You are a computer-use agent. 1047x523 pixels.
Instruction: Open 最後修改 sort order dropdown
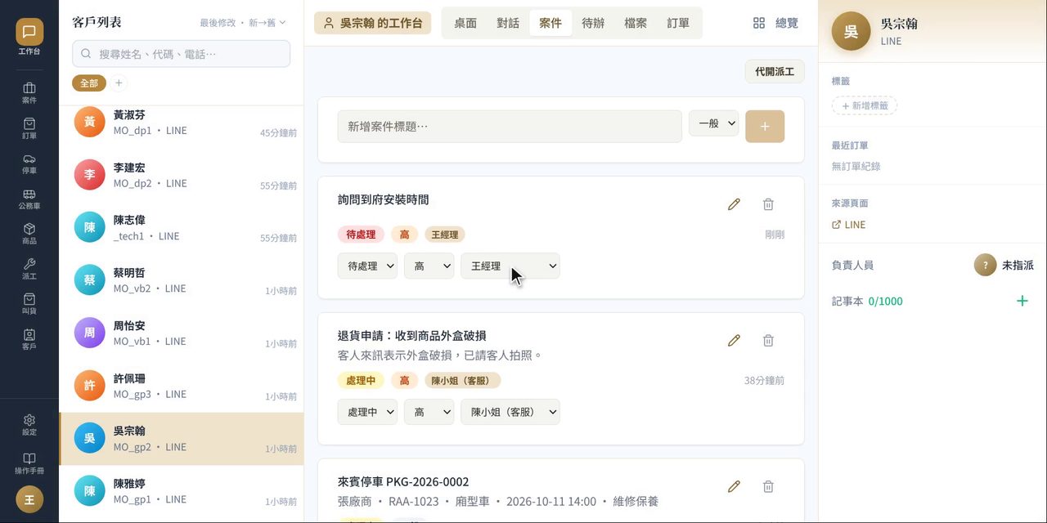pos(243,22)
